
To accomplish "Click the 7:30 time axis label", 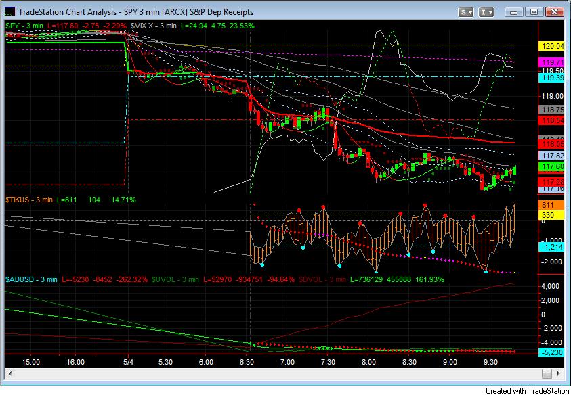I will [x=328, y=362].
